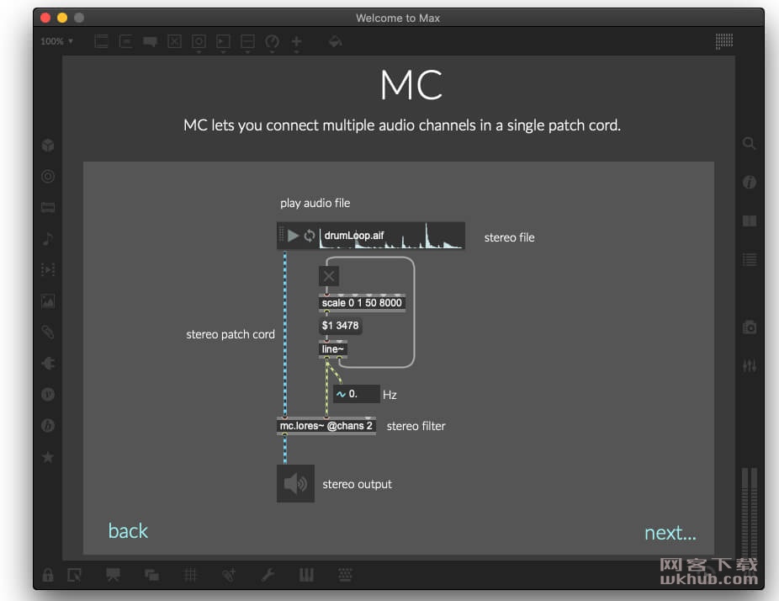The image size is (779, 601).
Task: Toggle the stereo output speaker button
Action: pos(295,484)
